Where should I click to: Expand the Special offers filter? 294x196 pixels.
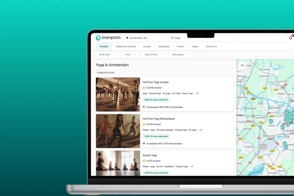click(x=154, y=54)
